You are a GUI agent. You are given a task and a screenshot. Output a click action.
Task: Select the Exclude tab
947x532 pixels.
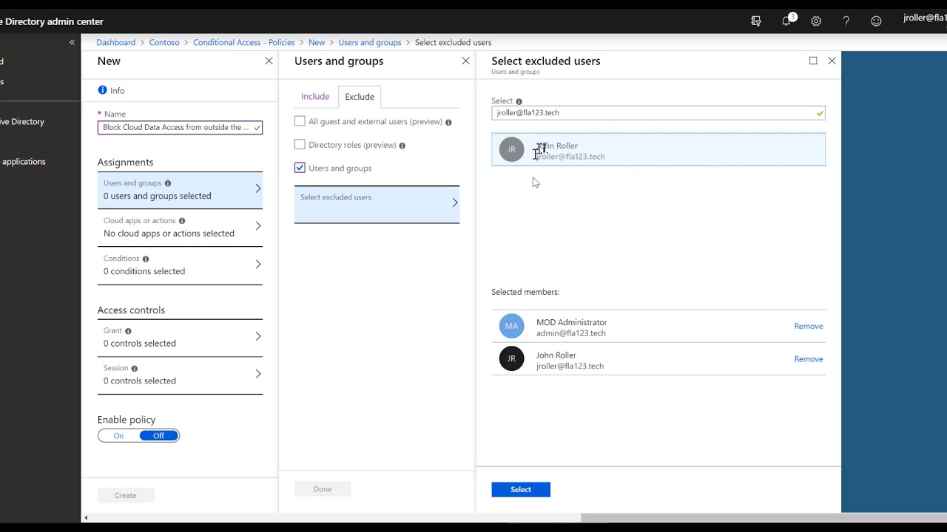[360, 97]
